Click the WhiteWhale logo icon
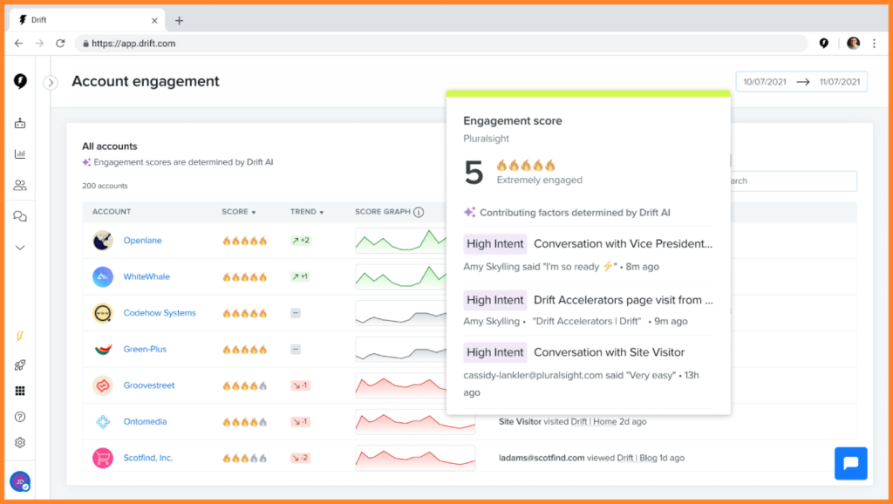The image size is (893, 504). pyautogui.click(x=103, y=276)
